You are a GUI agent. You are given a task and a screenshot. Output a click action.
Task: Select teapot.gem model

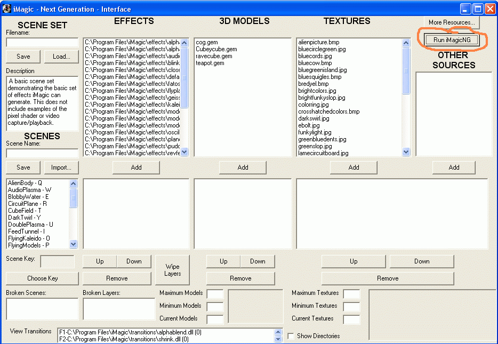210,63
